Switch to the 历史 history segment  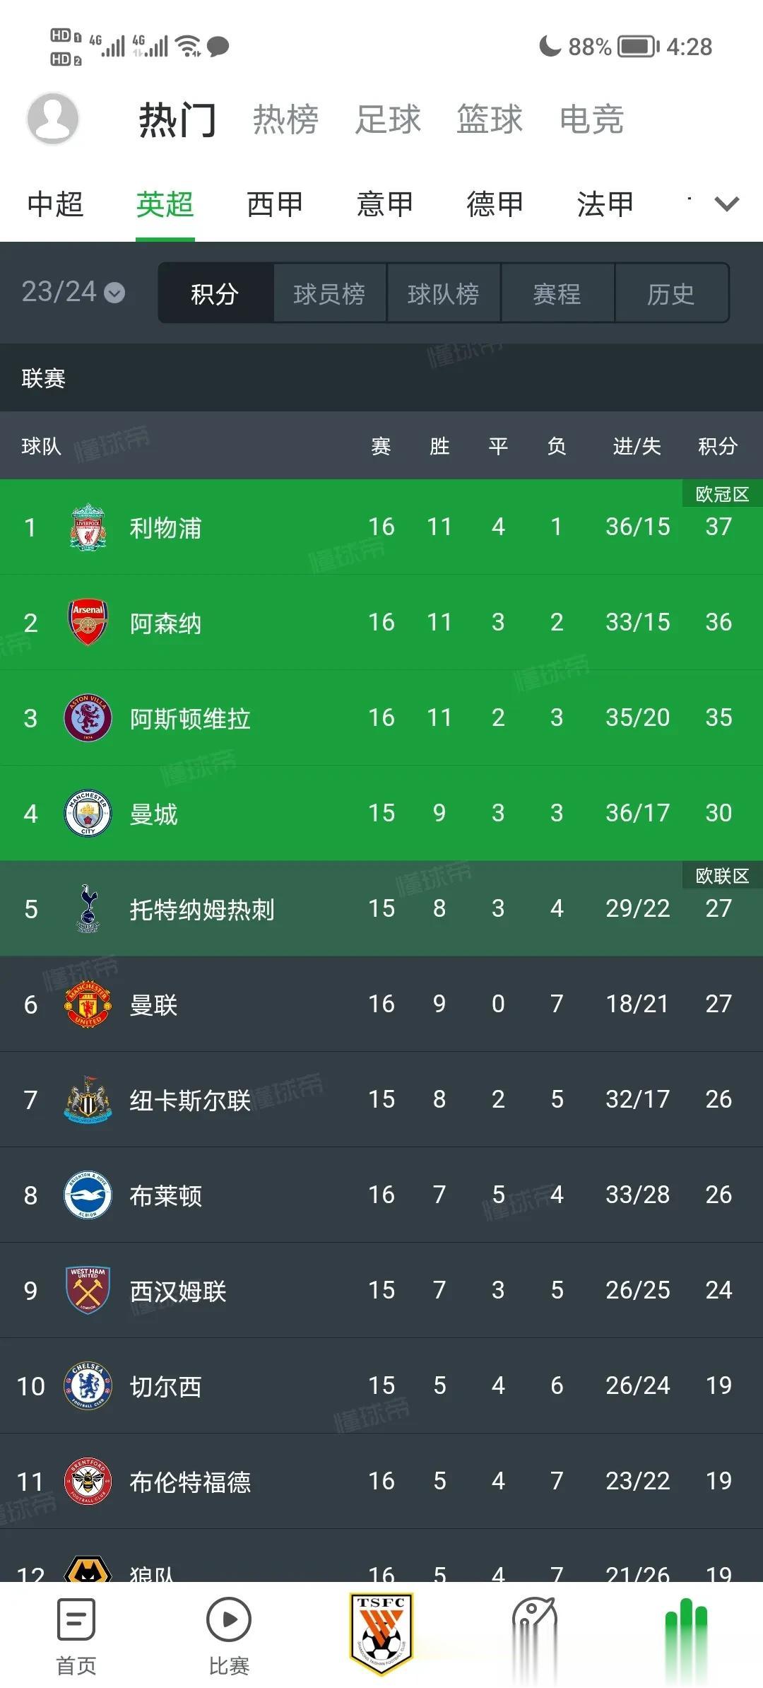coord(671,293)
